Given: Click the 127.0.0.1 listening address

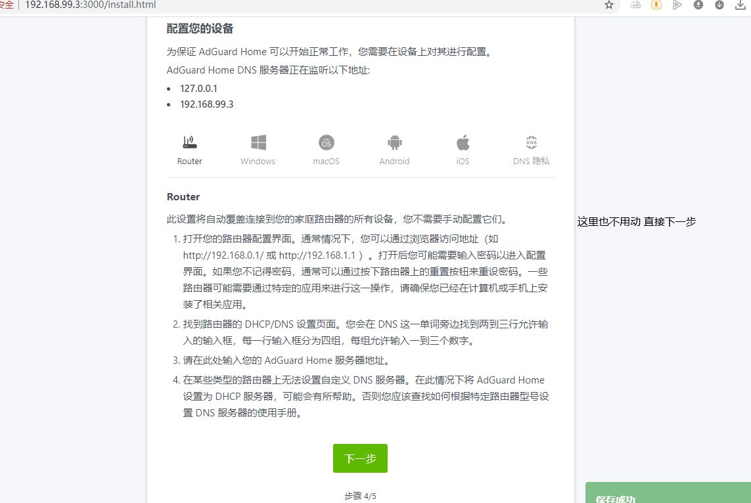Looking at the screenshot, I should (198, 88).
